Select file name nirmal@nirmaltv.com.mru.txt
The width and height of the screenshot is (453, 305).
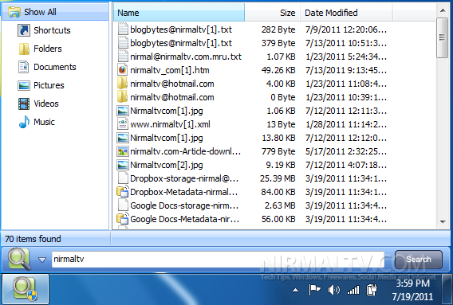(x=186, y=57)
